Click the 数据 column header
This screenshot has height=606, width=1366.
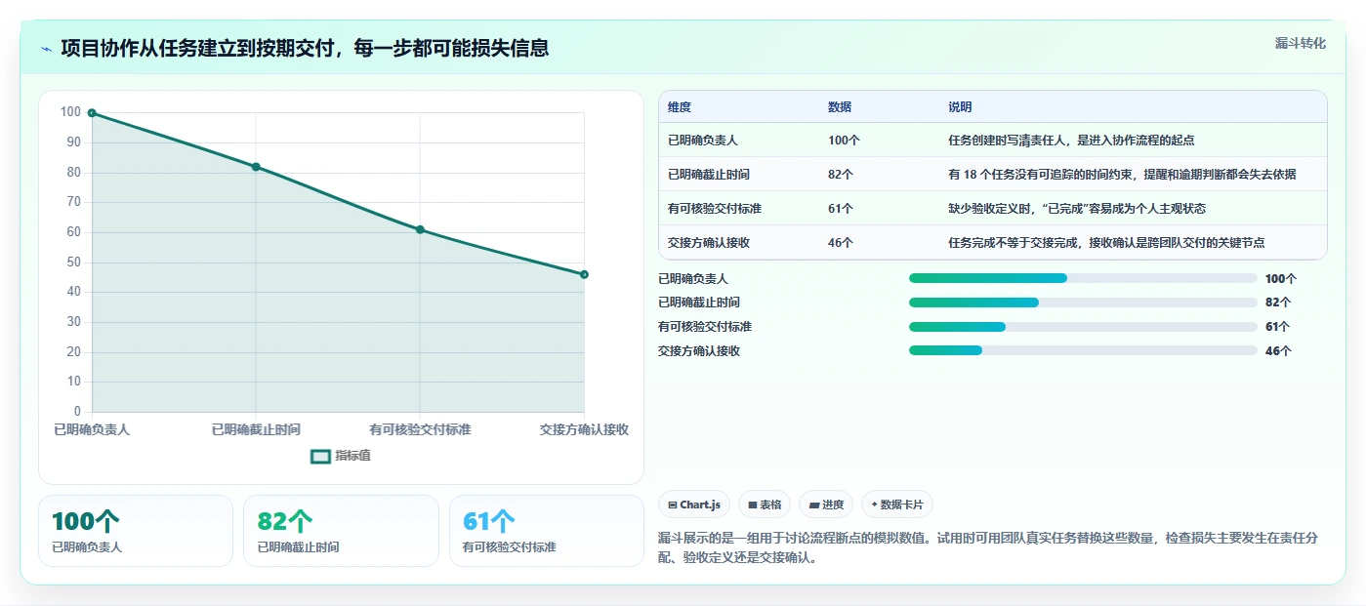840,107
